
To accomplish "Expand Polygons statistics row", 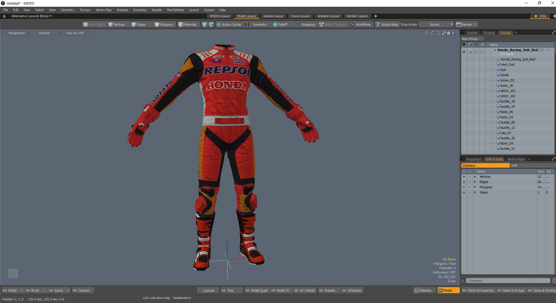I will 475,187.
